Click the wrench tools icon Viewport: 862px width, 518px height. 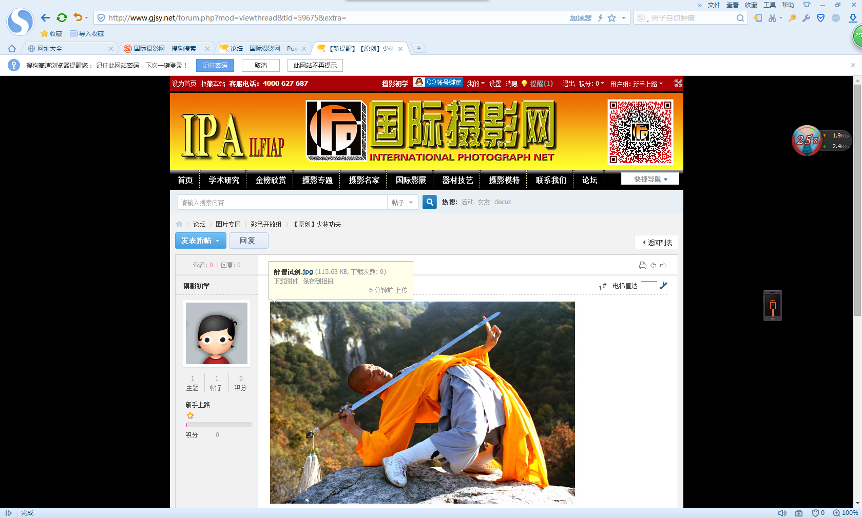point(806,18)
